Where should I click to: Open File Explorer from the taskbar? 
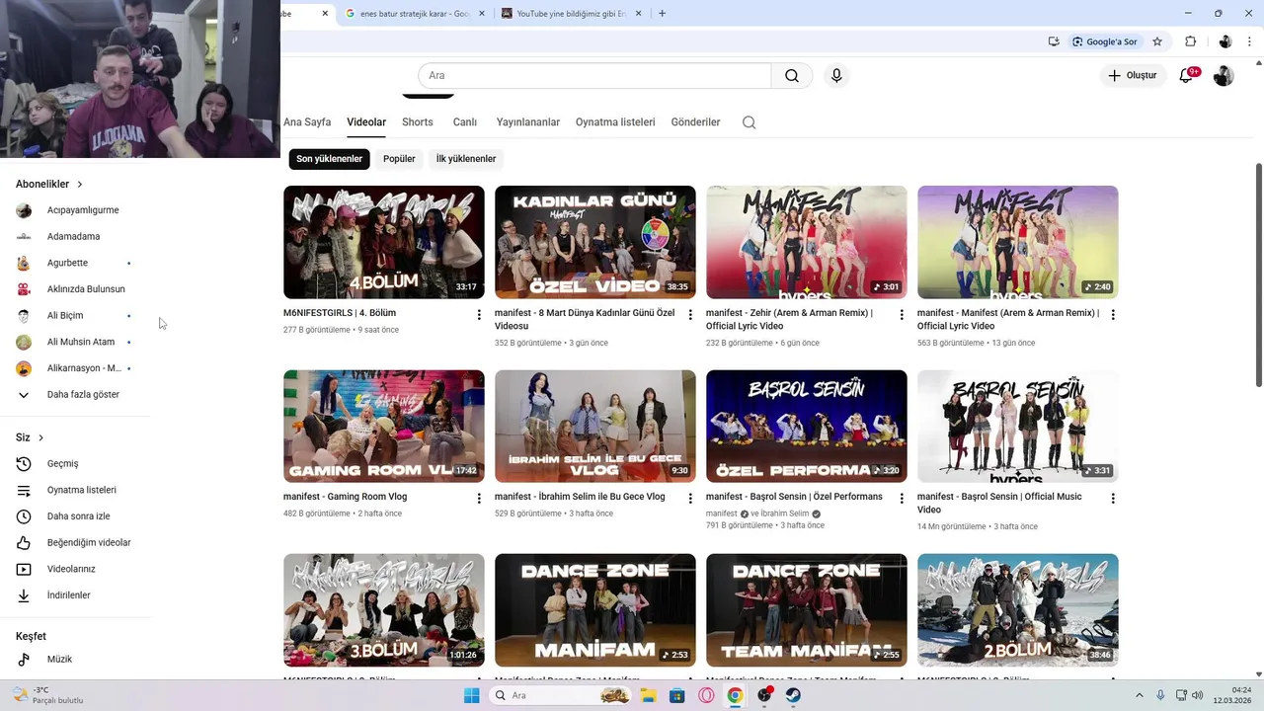[649, 695]
